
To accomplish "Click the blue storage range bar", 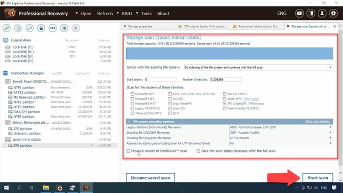I will coord(229,54).
